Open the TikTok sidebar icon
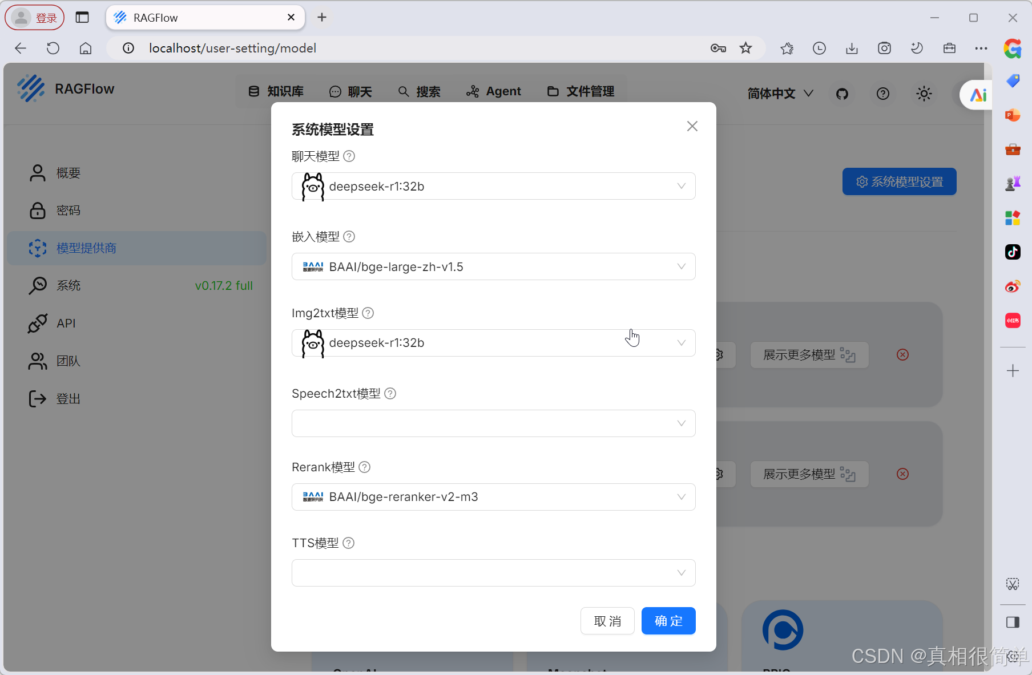Viewport: 1032px width, 675px height. point(1013,252)
